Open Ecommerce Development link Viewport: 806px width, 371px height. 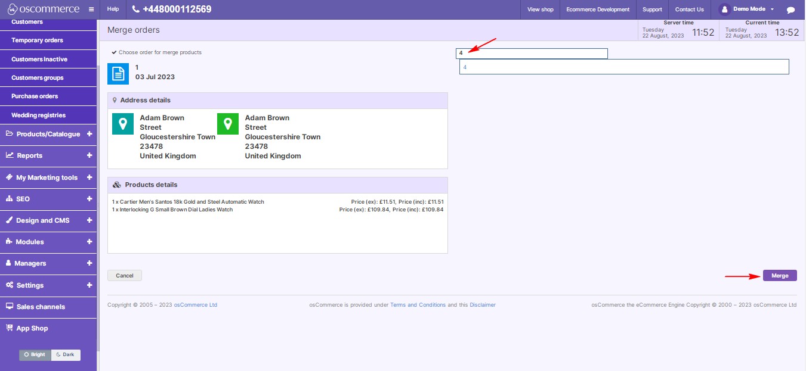pos(598,10)
